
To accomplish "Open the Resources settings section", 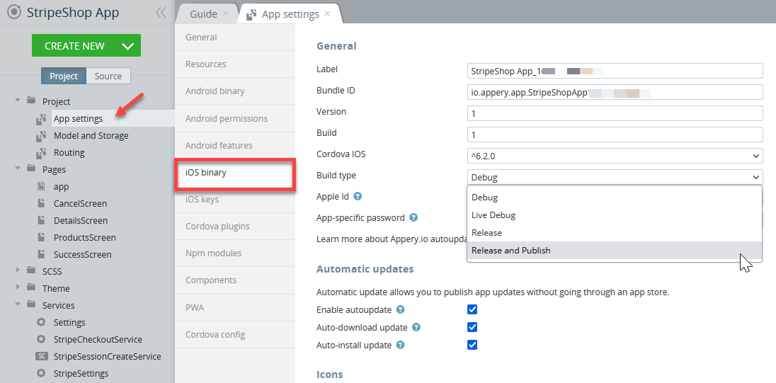I will point(235,64).
